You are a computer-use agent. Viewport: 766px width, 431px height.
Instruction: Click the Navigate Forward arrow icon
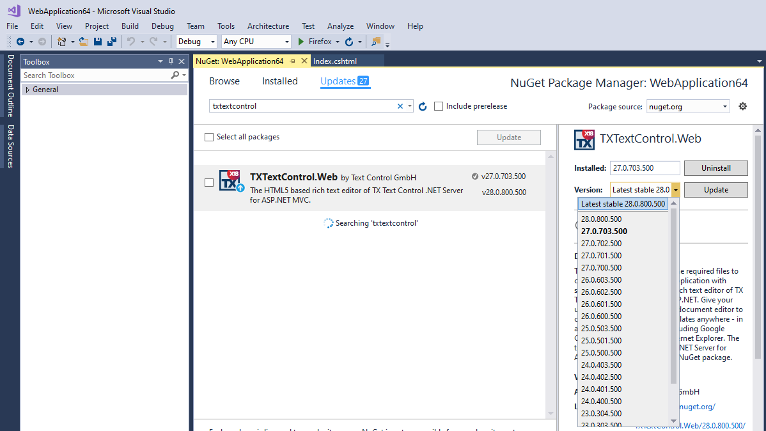pos(42,42)
